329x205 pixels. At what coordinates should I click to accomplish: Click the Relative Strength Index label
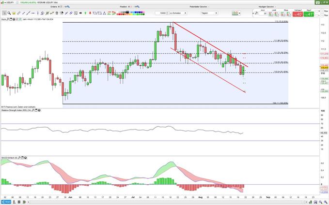(16, 110)
